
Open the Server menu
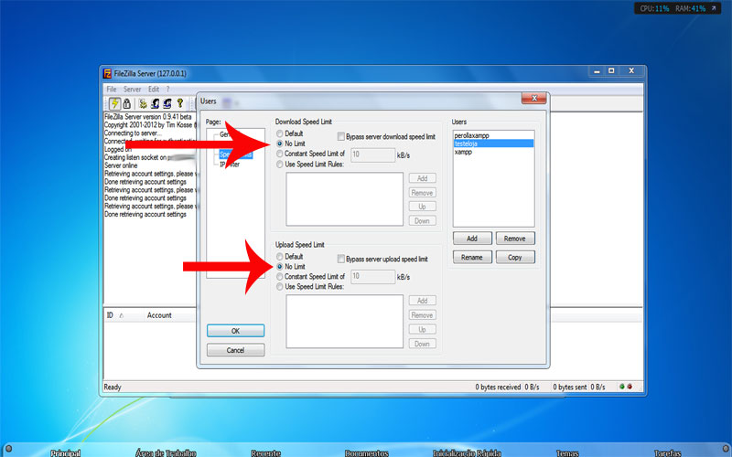(x=132, y=89)
